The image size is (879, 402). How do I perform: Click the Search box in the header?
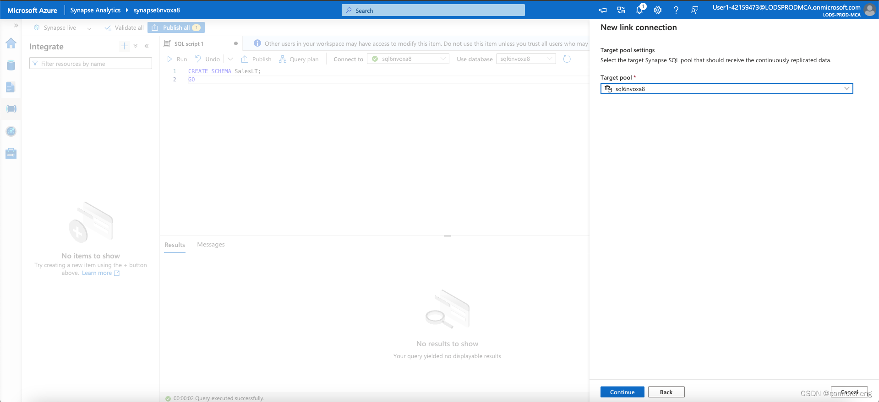pyautogui.click(x=433, y=10)
